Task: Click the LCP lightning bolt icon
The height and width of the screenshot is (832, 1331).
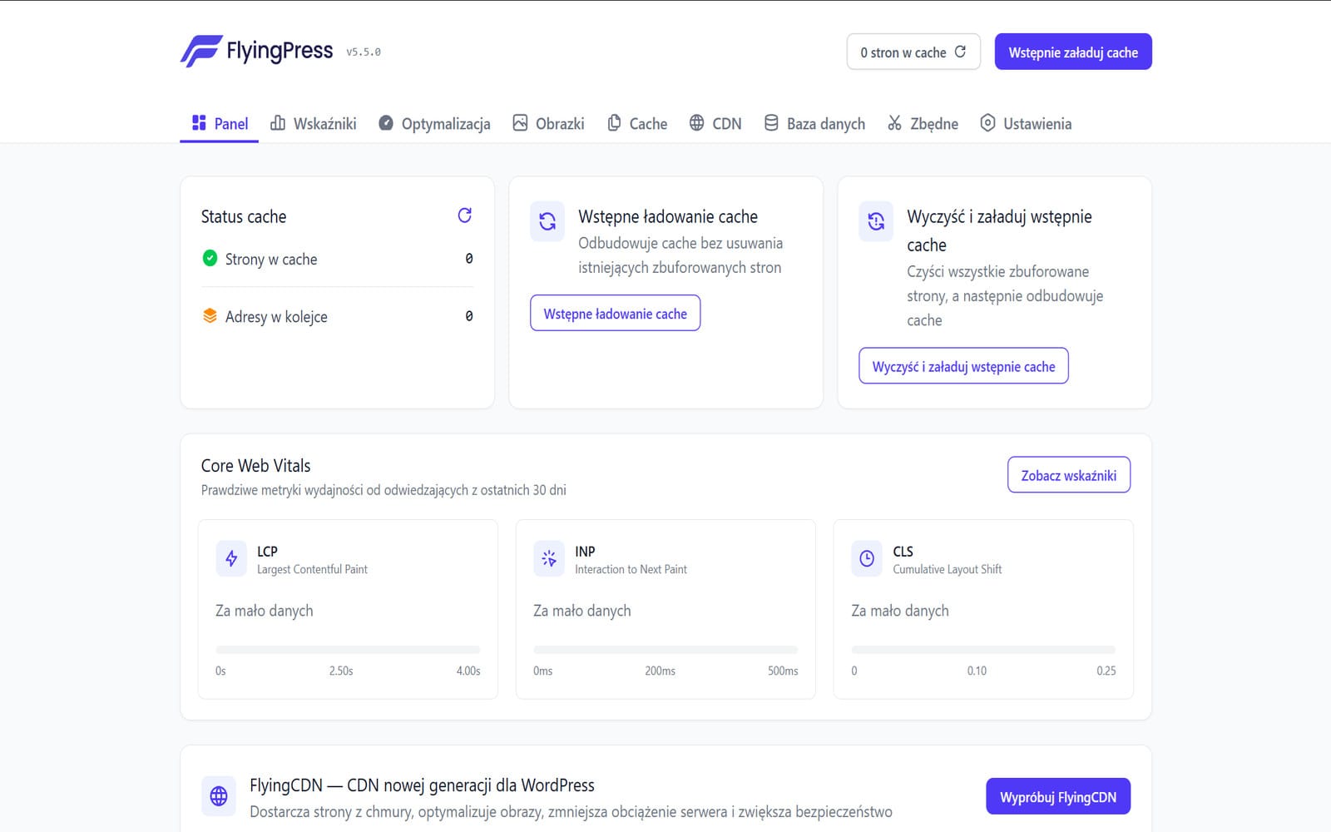Action: [x=231, y=559]
